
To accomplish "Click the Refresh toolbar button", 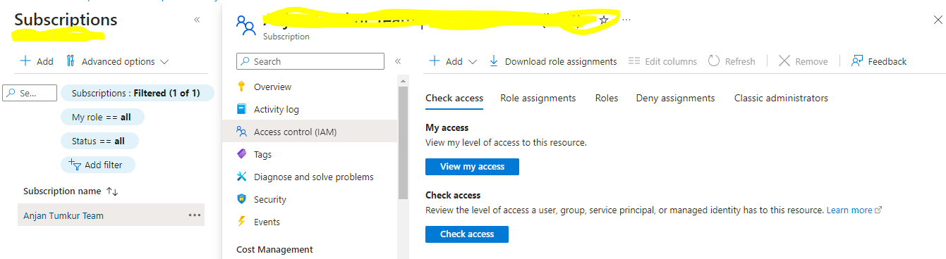I will [732, 61].
